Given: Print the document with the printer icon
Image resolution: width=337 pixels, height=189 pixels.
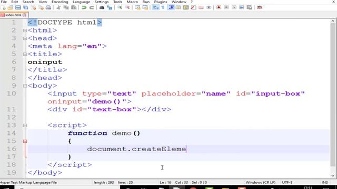Looking at the screenshot, I should click(x=48, y=7).
